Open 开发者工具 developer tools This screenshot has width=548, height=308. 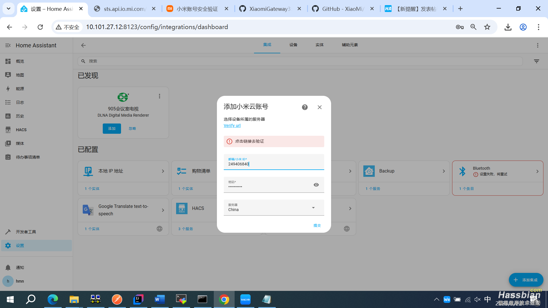pyautogui.click(x=37, y=232)
